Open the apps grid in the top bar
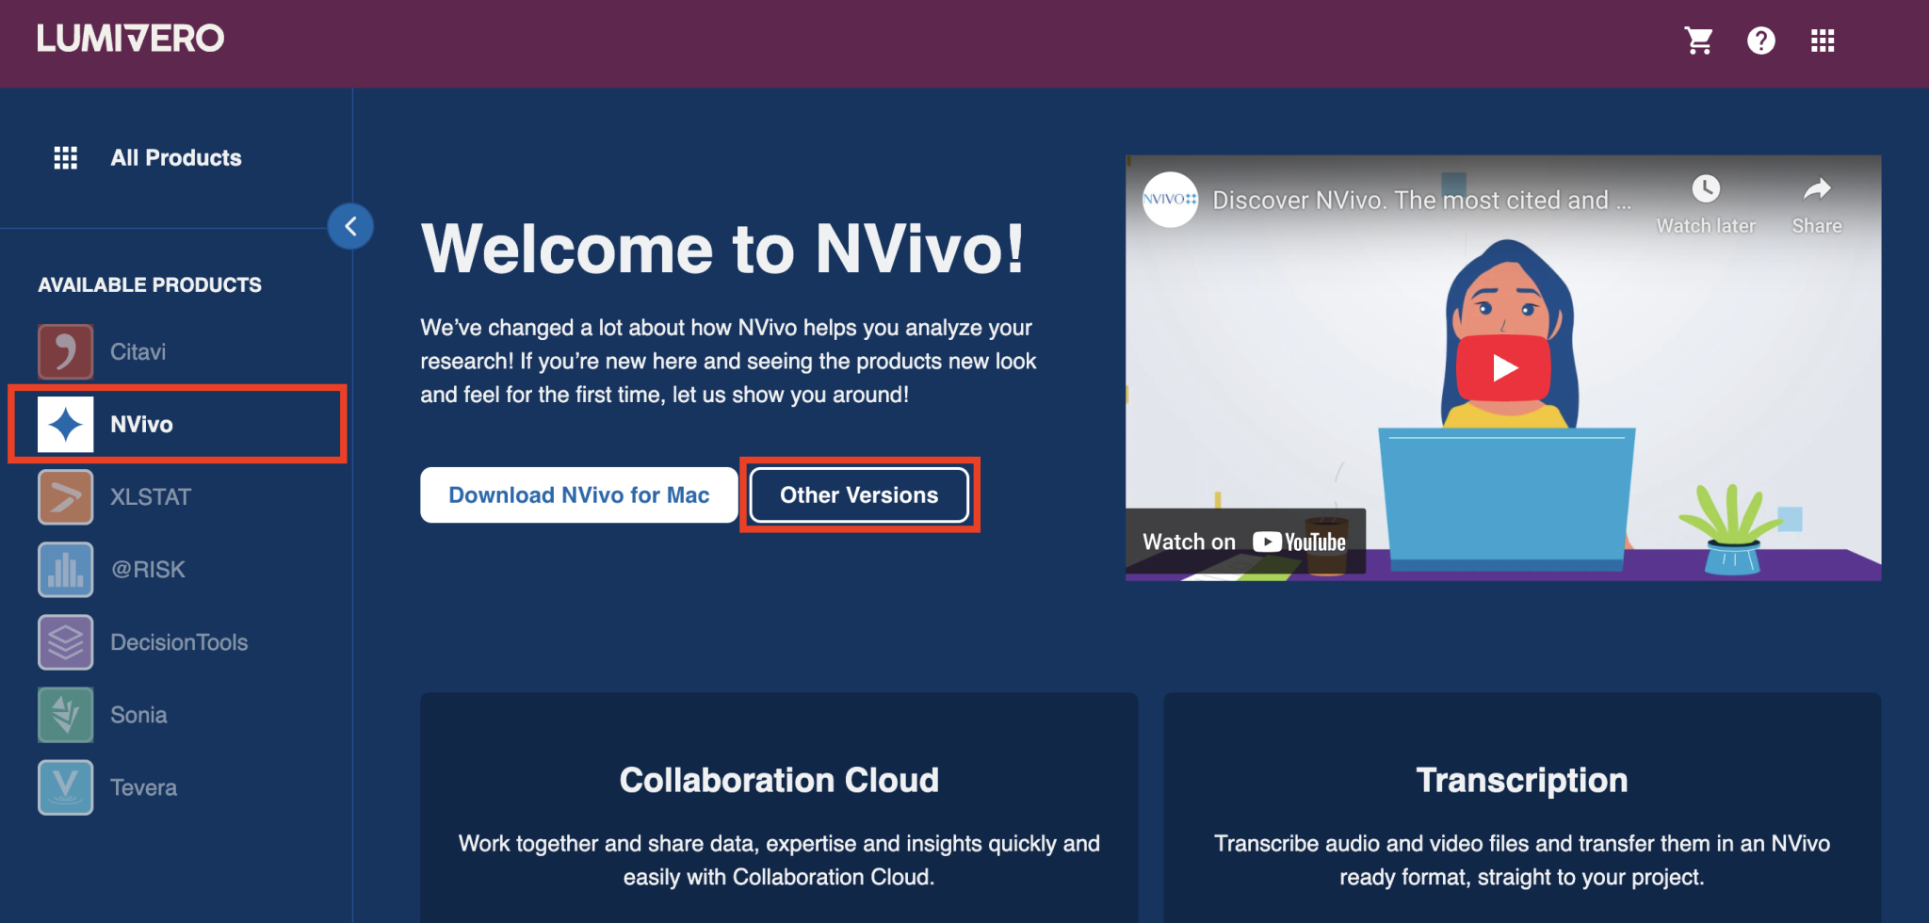This screenshot has width=1929, height=923. click(x=1823, y=40)
